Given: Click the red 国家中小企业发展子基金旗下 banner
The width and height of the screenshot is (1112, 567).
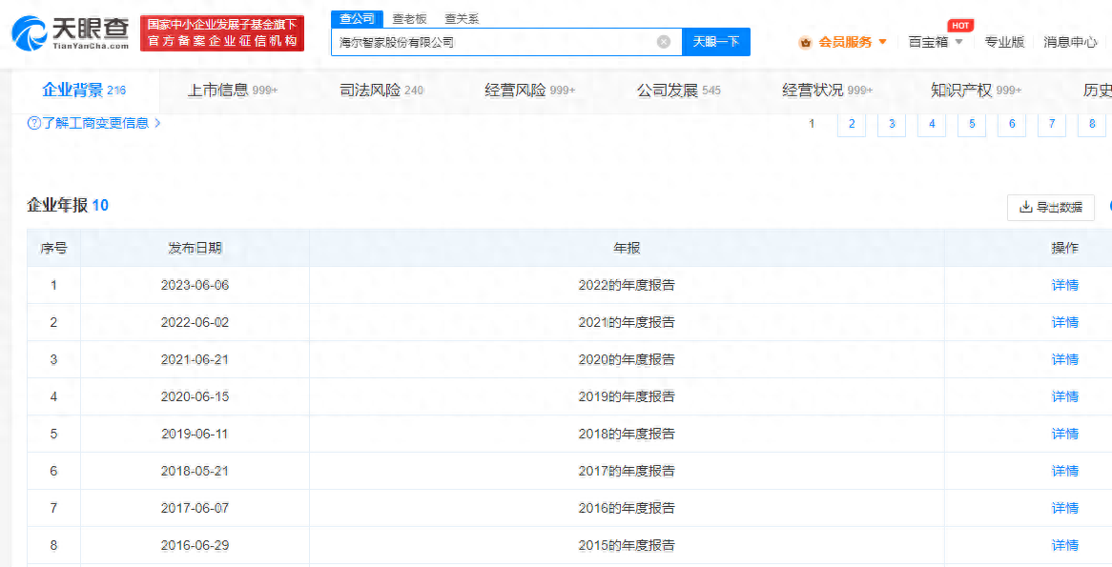Looking at the screenshot, I should [222, 33].
